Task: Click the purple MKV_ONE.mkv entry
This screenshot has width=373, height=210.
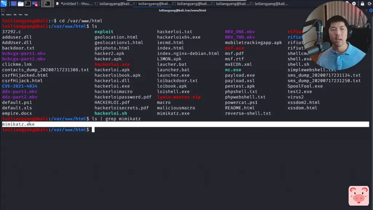Action: [240, 32]
